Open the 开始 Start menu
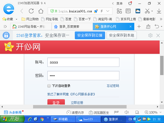This screenshot has width=164, height=123. click(x=12, y=119)
